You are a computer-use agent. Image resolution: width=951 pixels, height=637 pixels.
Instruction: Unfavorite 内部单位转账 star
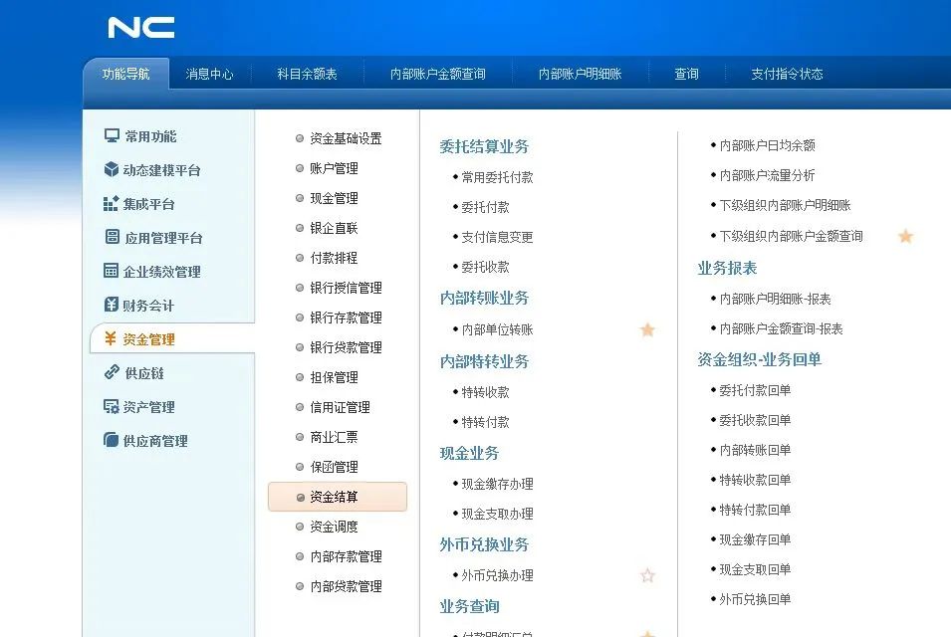point(647,329)
